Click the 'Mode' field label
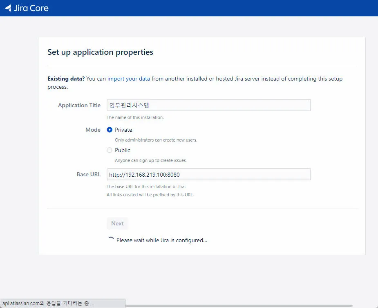Screen dimensions: 378x308 [93, 130]
